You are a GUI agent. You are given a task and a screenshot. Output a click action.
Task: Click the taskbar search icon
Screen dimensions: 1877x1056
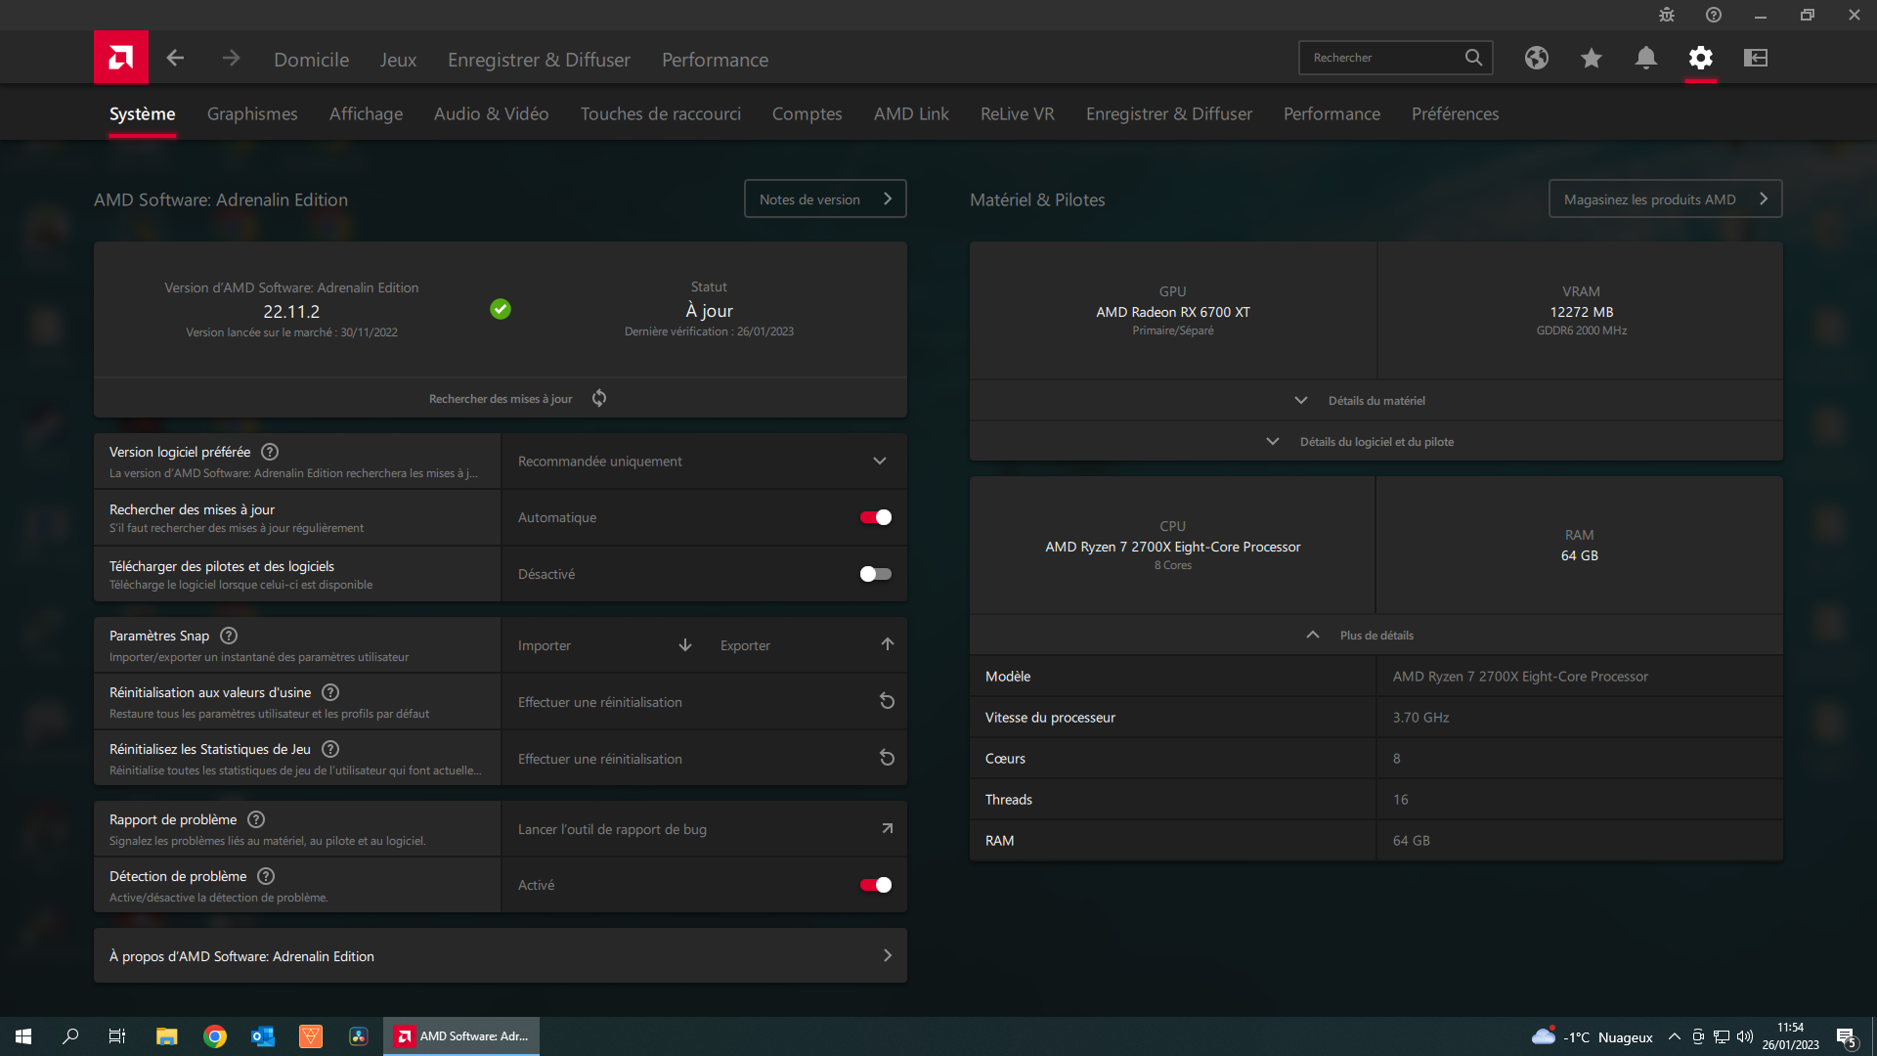pos(70,1036)
